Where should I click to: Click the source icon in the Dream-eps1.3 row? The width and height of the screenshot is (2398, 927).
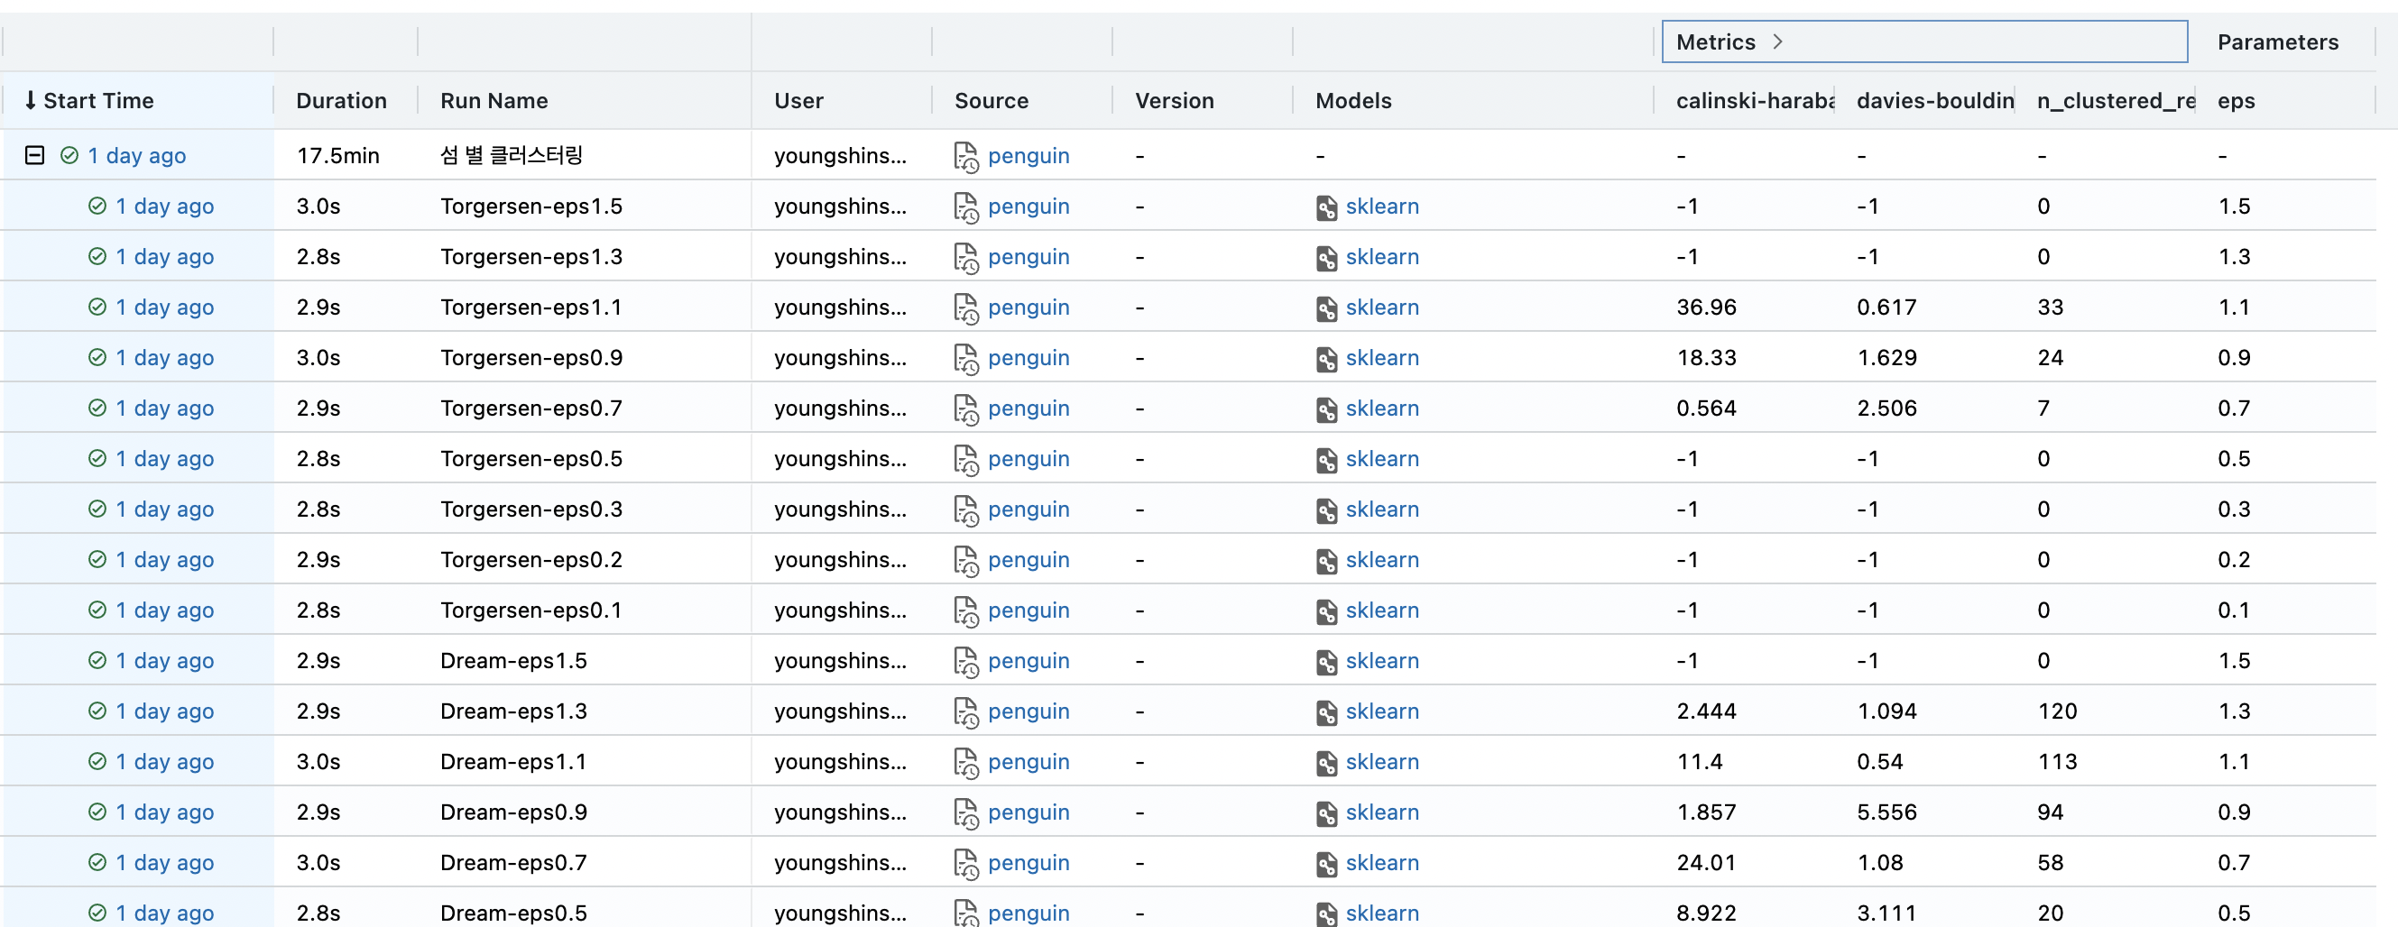pos(965,711)
